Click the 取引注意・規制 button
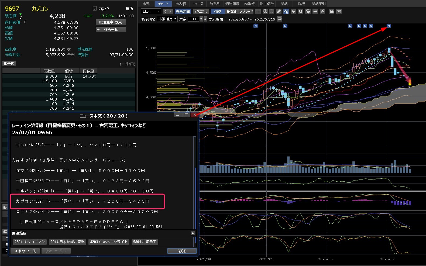Image resolution: width=426 pixels, height=266 pixels. pyautogui.click(x=111, y=22)
